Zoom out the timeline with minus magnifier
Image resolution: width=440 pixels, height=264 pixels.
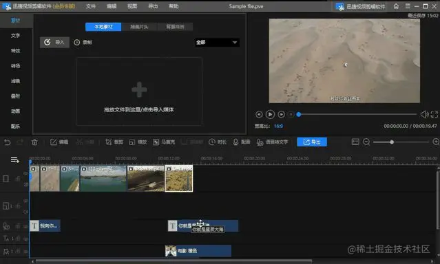point(366,142)
